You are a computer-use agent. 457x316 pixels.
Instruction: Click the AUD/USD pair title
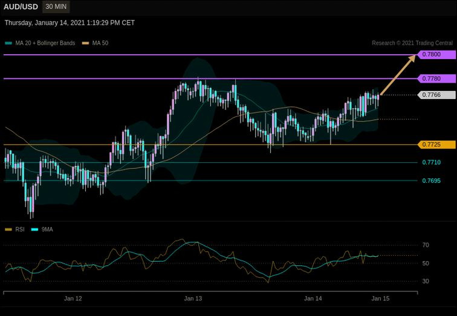[21, 7]
